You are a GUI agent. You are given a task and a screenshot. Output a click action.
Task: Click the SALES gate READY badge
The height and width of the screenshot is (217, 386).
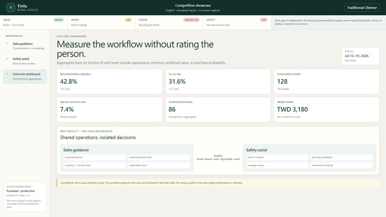tap(59, 20)
